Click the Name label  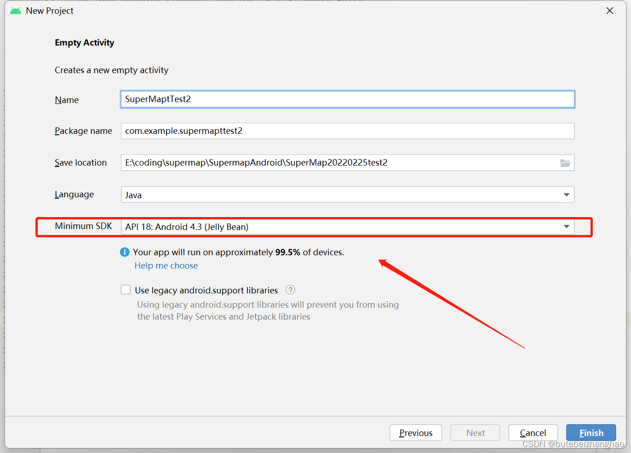tap(67, 100)
